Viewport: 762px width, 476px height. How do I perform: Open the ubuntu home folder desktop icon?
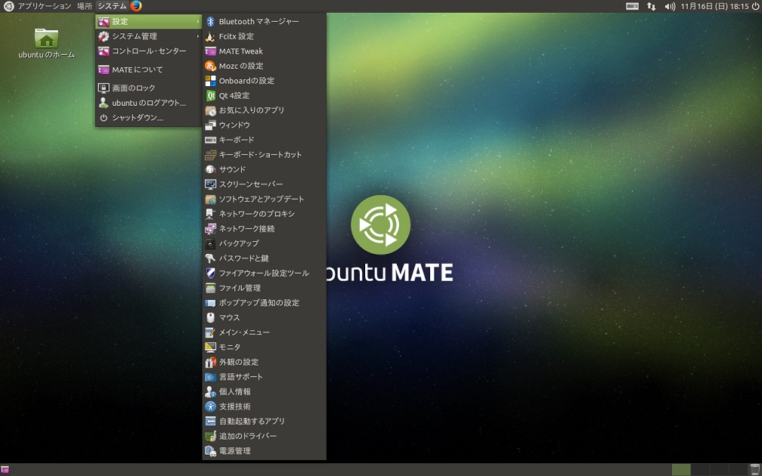46,39
